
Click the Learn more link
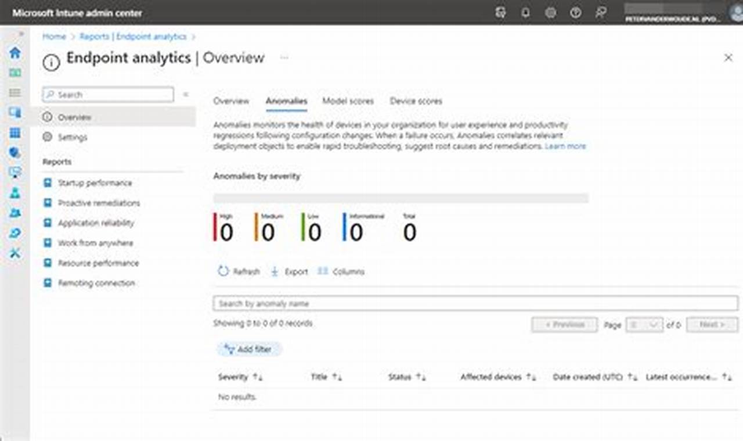(x=565, y=146)
